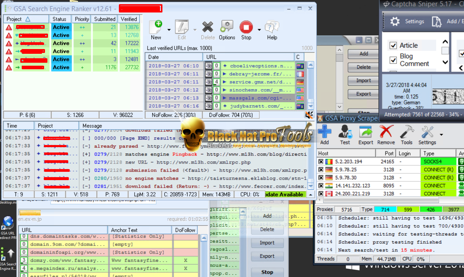Click up arrow of Captcha Sniper engine list
464x277 pixels.
pyautogui.click(x=445, y=42)
